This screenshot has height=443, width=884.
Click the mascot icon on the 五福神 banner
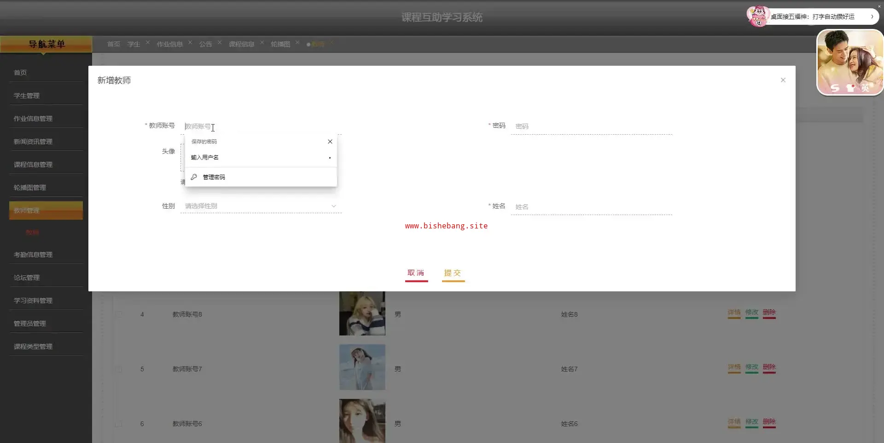[x=758, y=17]
